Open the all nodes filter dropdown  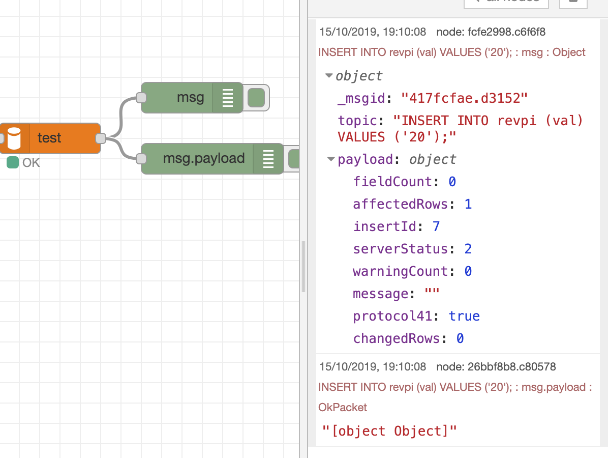[506, 4]
